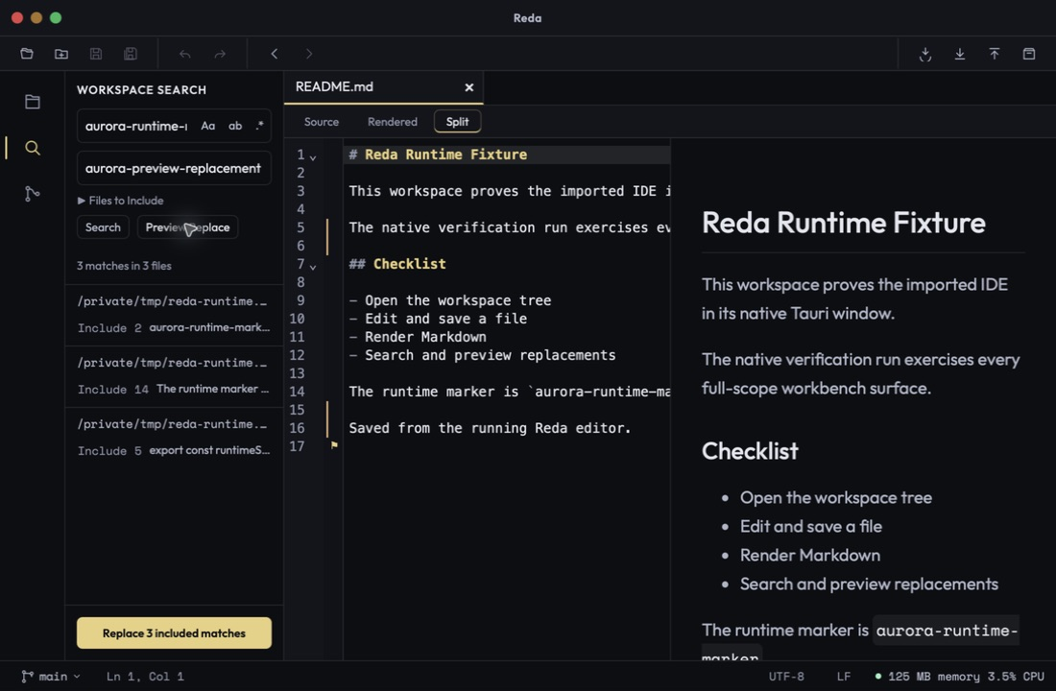Click the Search button
Screen dimensions: 1056x691
tap(103, 227)
